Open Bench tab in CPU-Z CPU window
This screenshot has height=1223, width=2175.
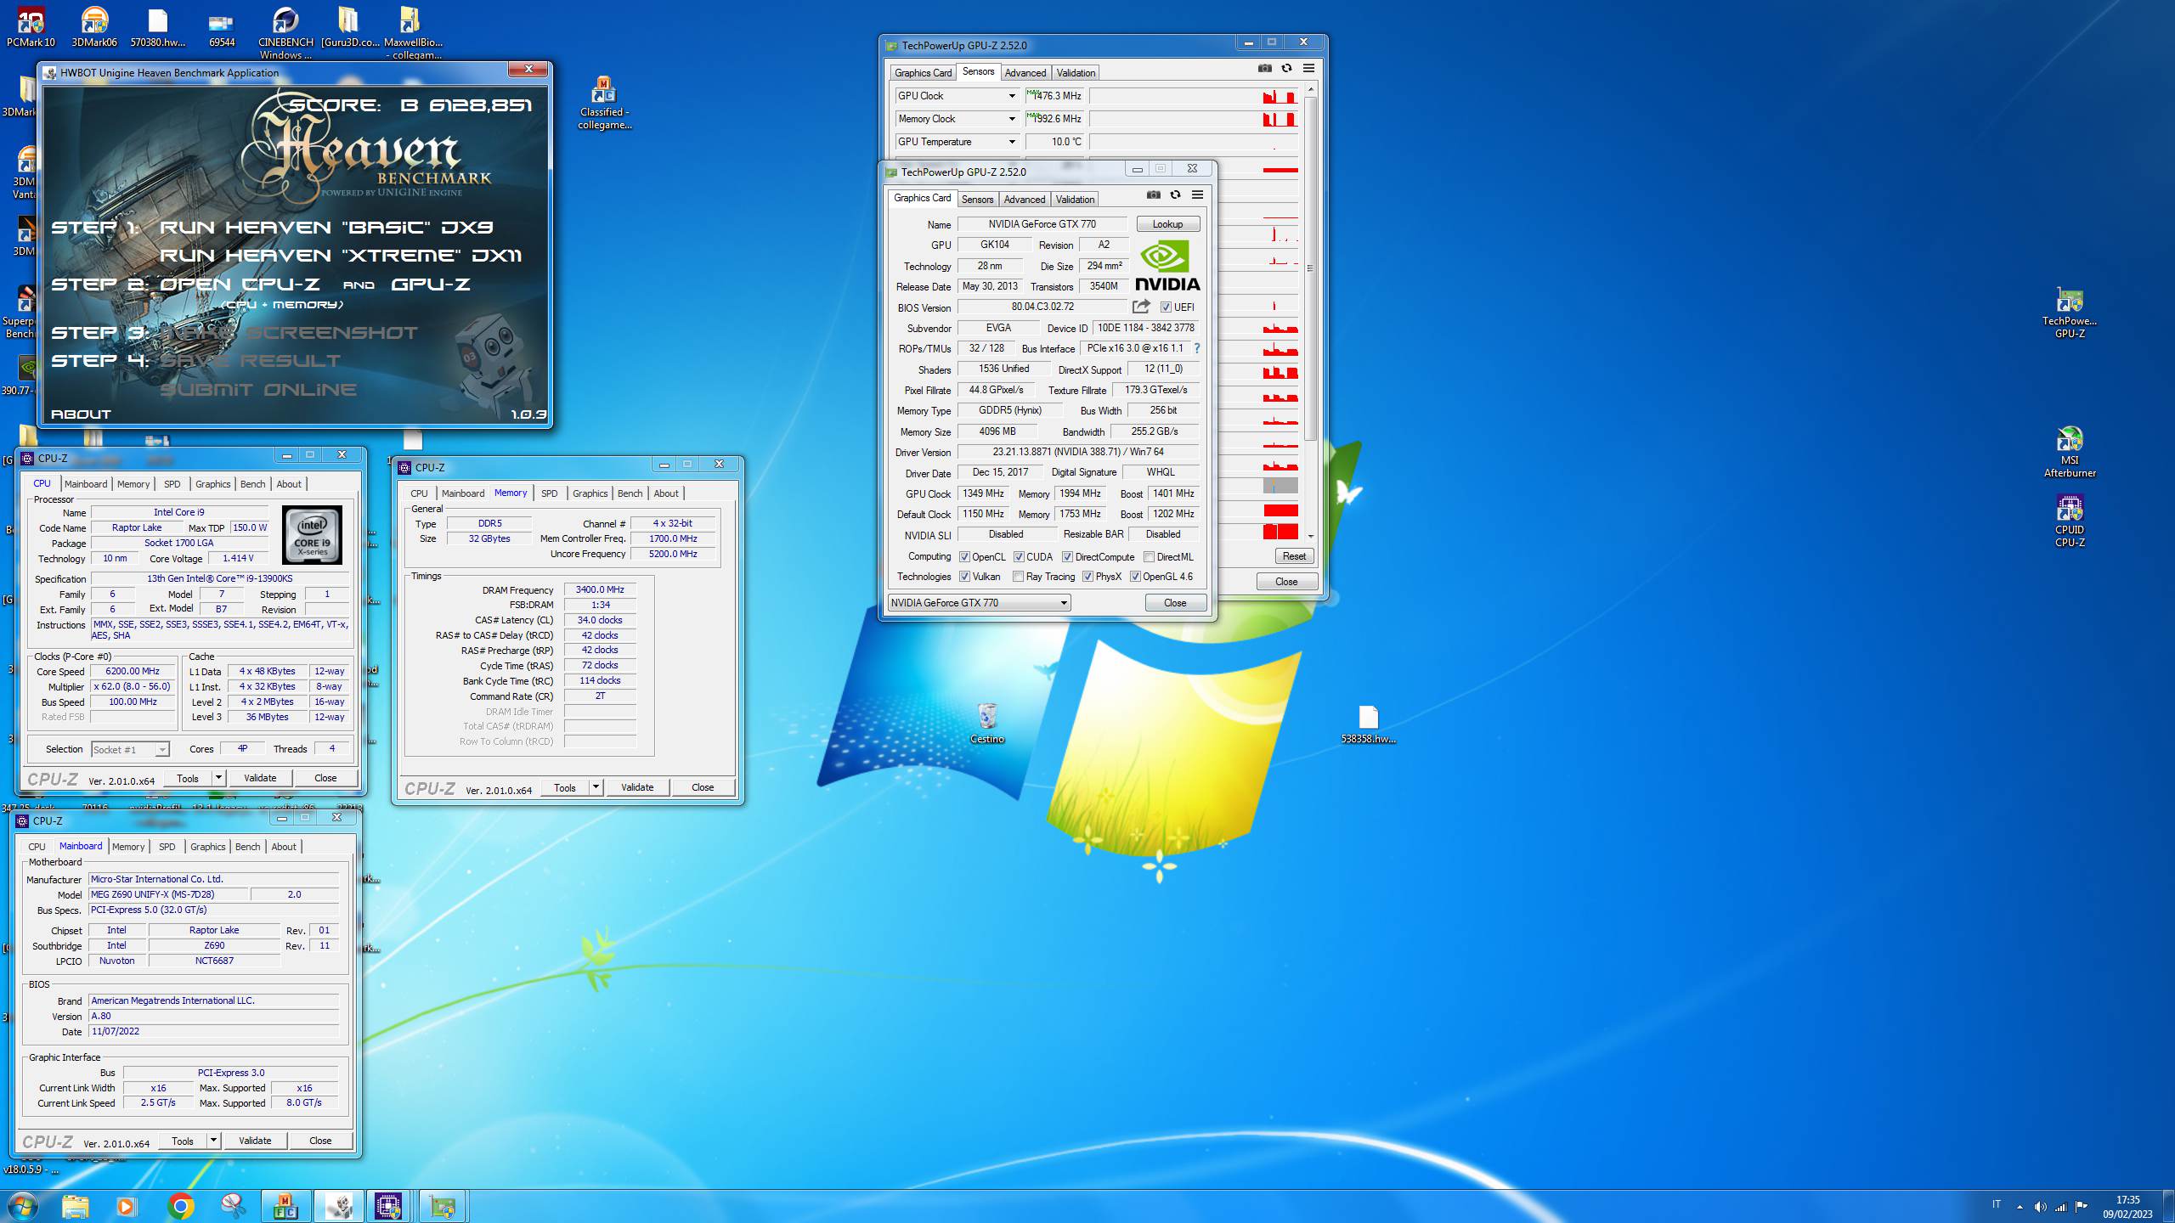point(252,484)
